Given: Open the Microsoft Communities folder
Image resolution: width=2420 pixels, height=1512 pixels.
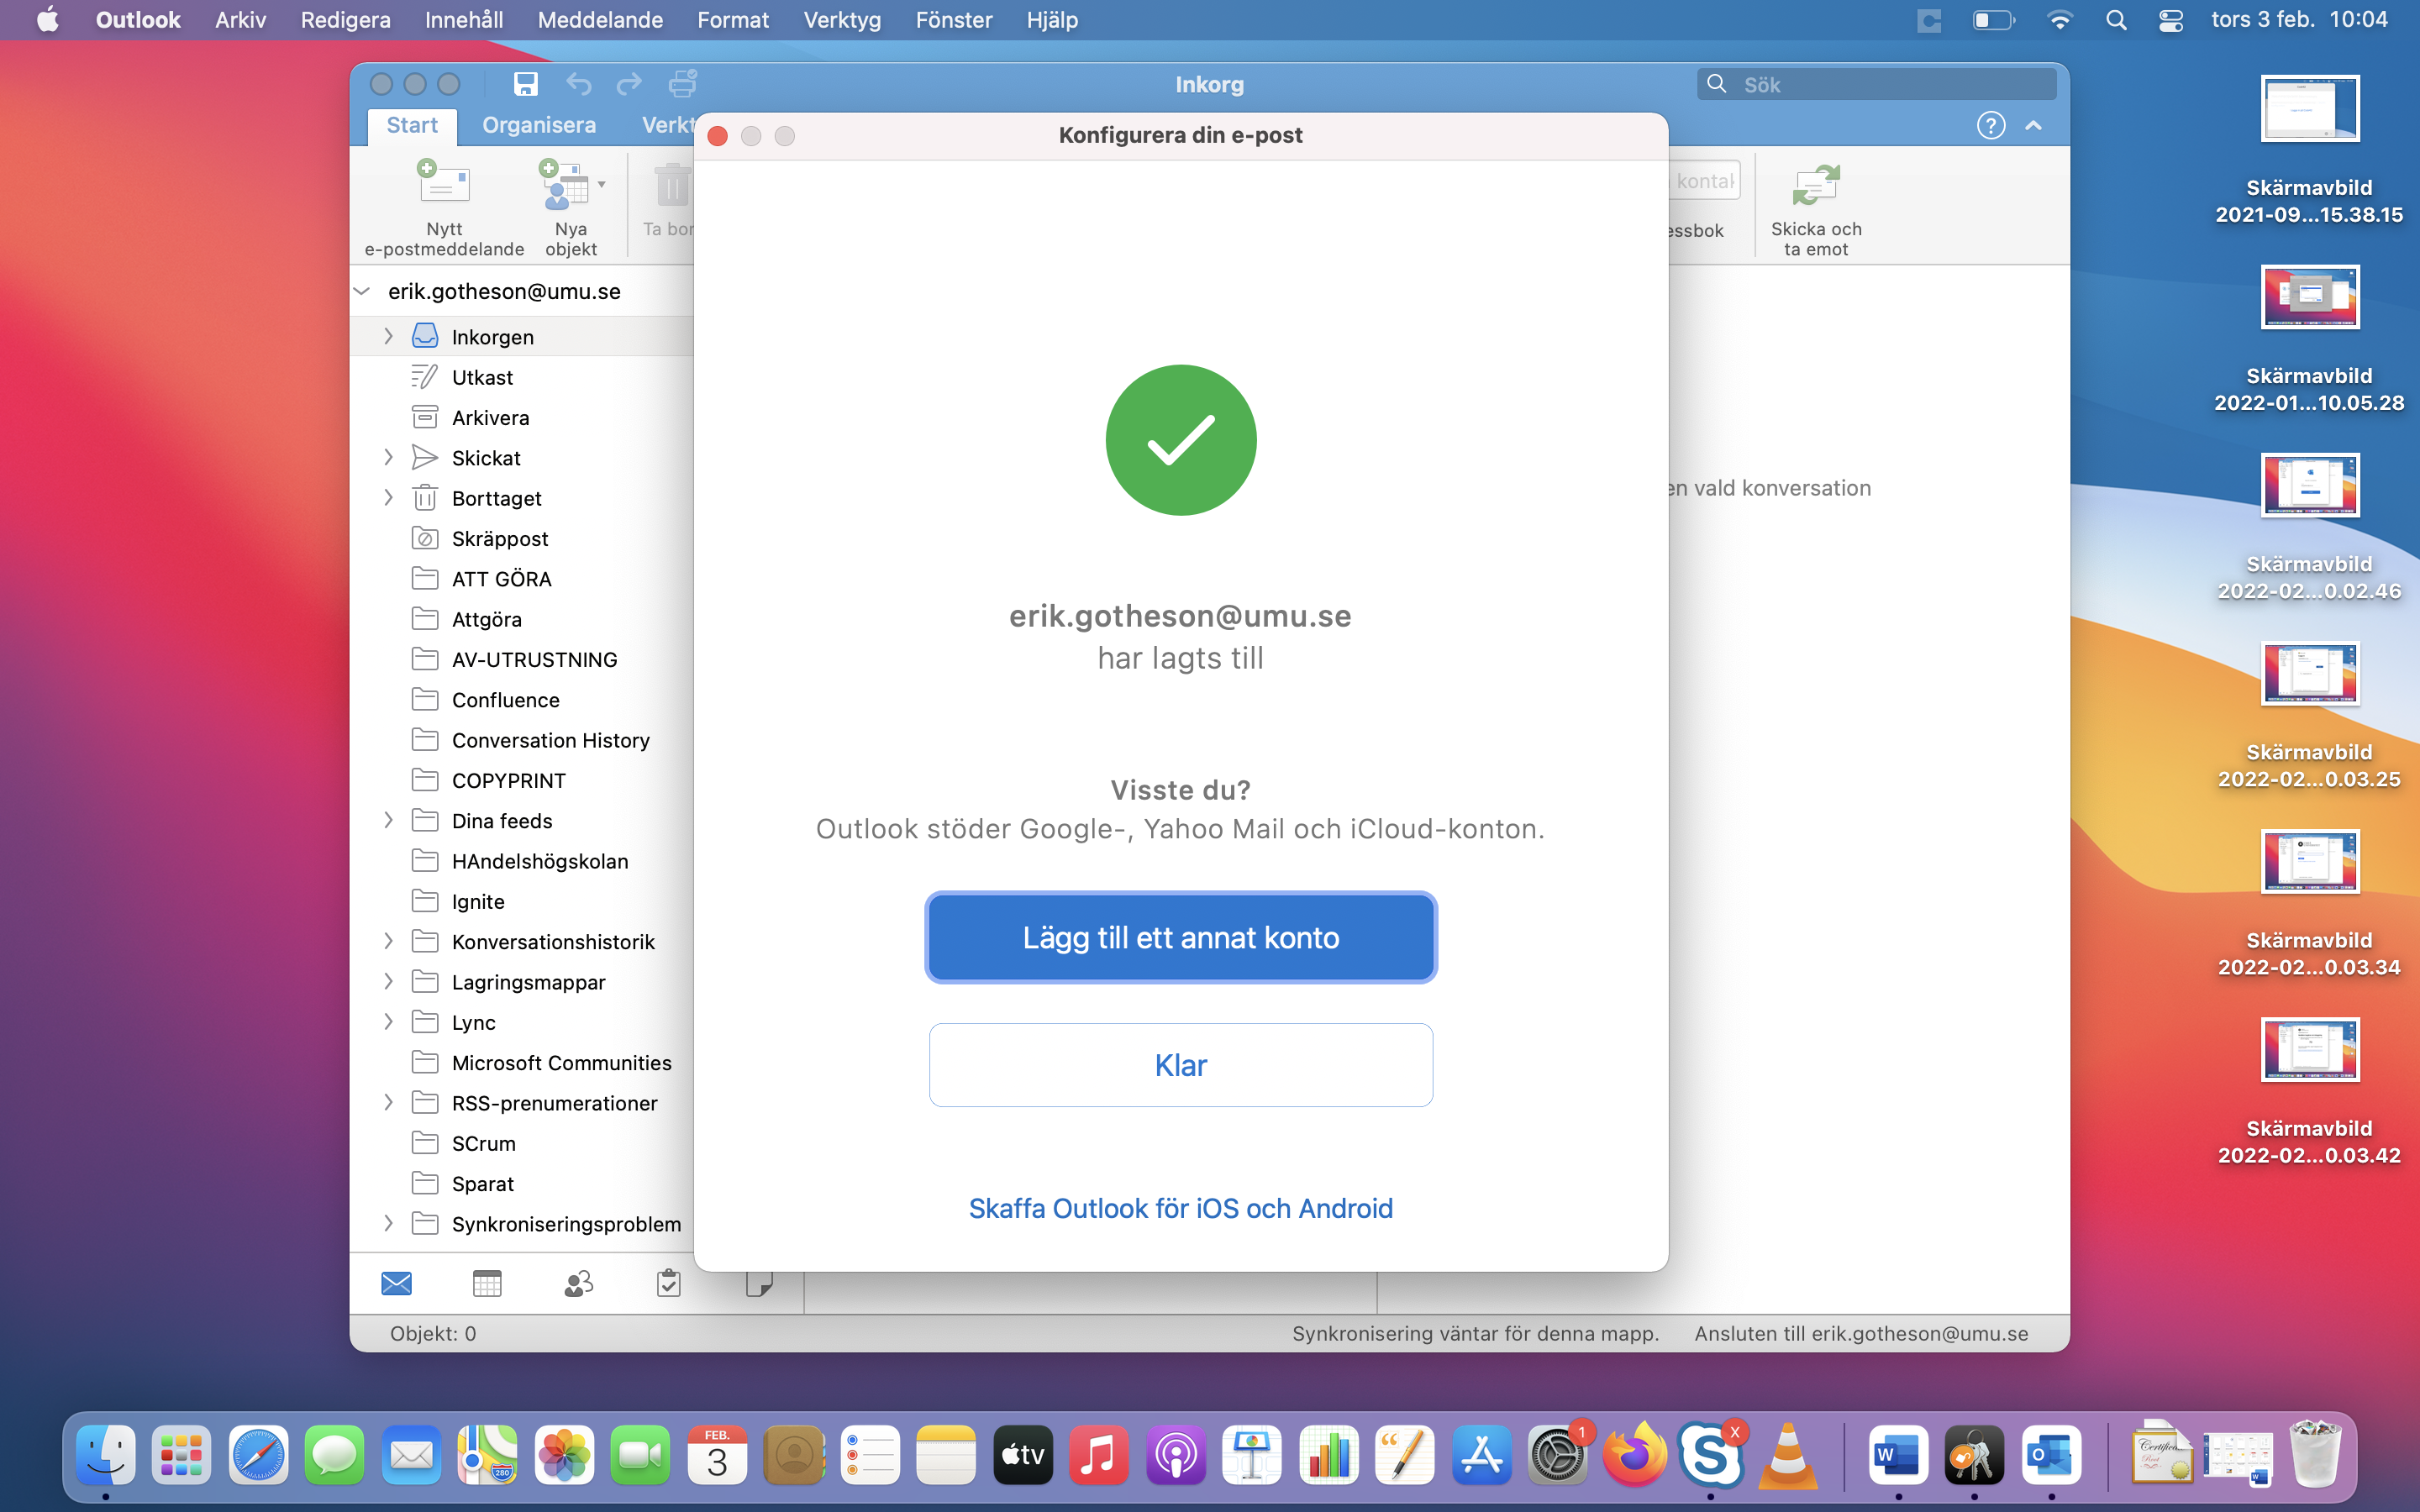Looking at the screenshot, I should [x=522, y=1063].
